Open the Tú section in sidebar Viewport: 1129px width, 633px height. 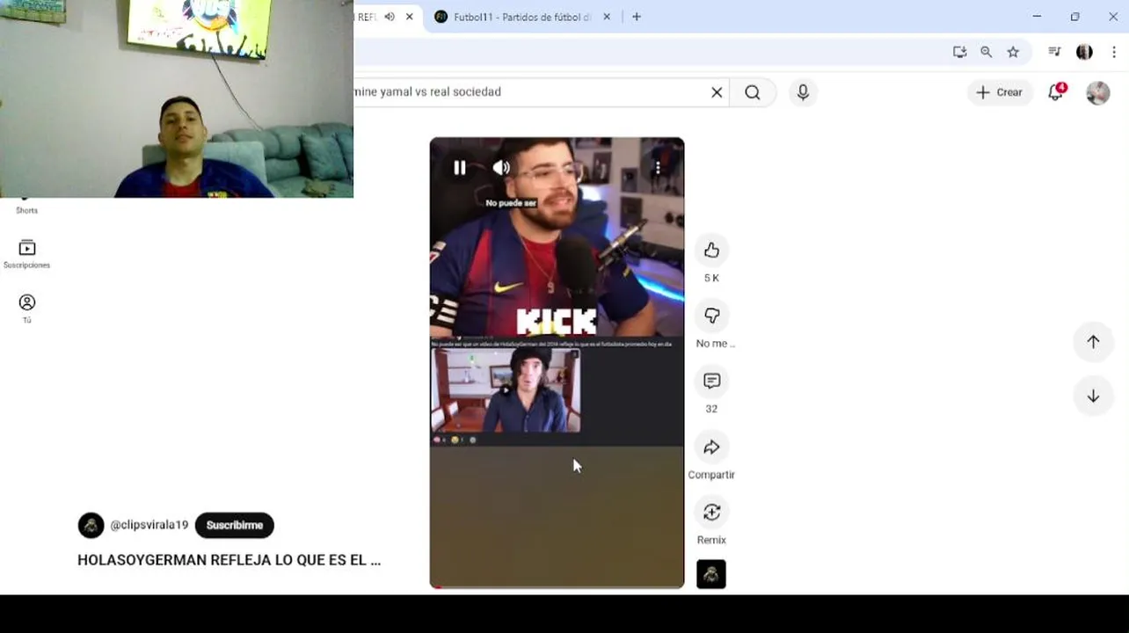(x=27, y=309)
